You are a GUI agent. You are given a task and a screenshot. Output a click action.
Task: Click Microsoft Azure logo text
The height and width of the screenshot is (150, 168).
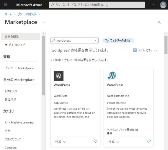(x=29, y=5)
